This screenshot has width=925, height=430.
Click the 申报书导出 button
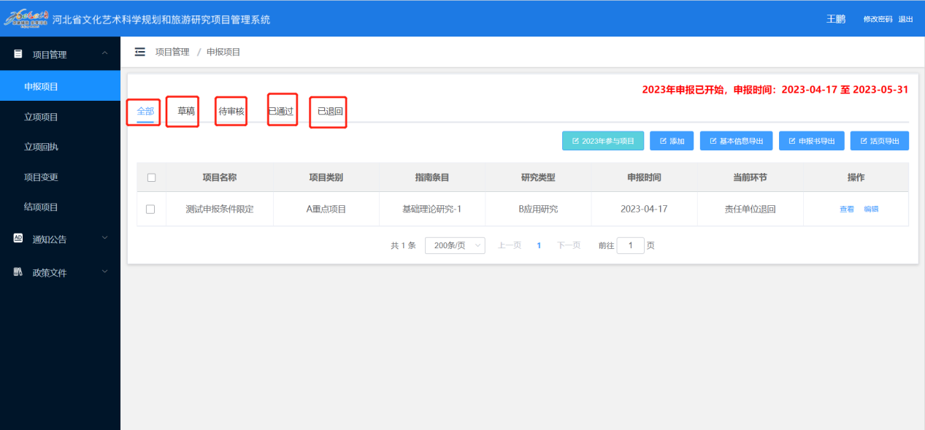click(x=811, y=141)
